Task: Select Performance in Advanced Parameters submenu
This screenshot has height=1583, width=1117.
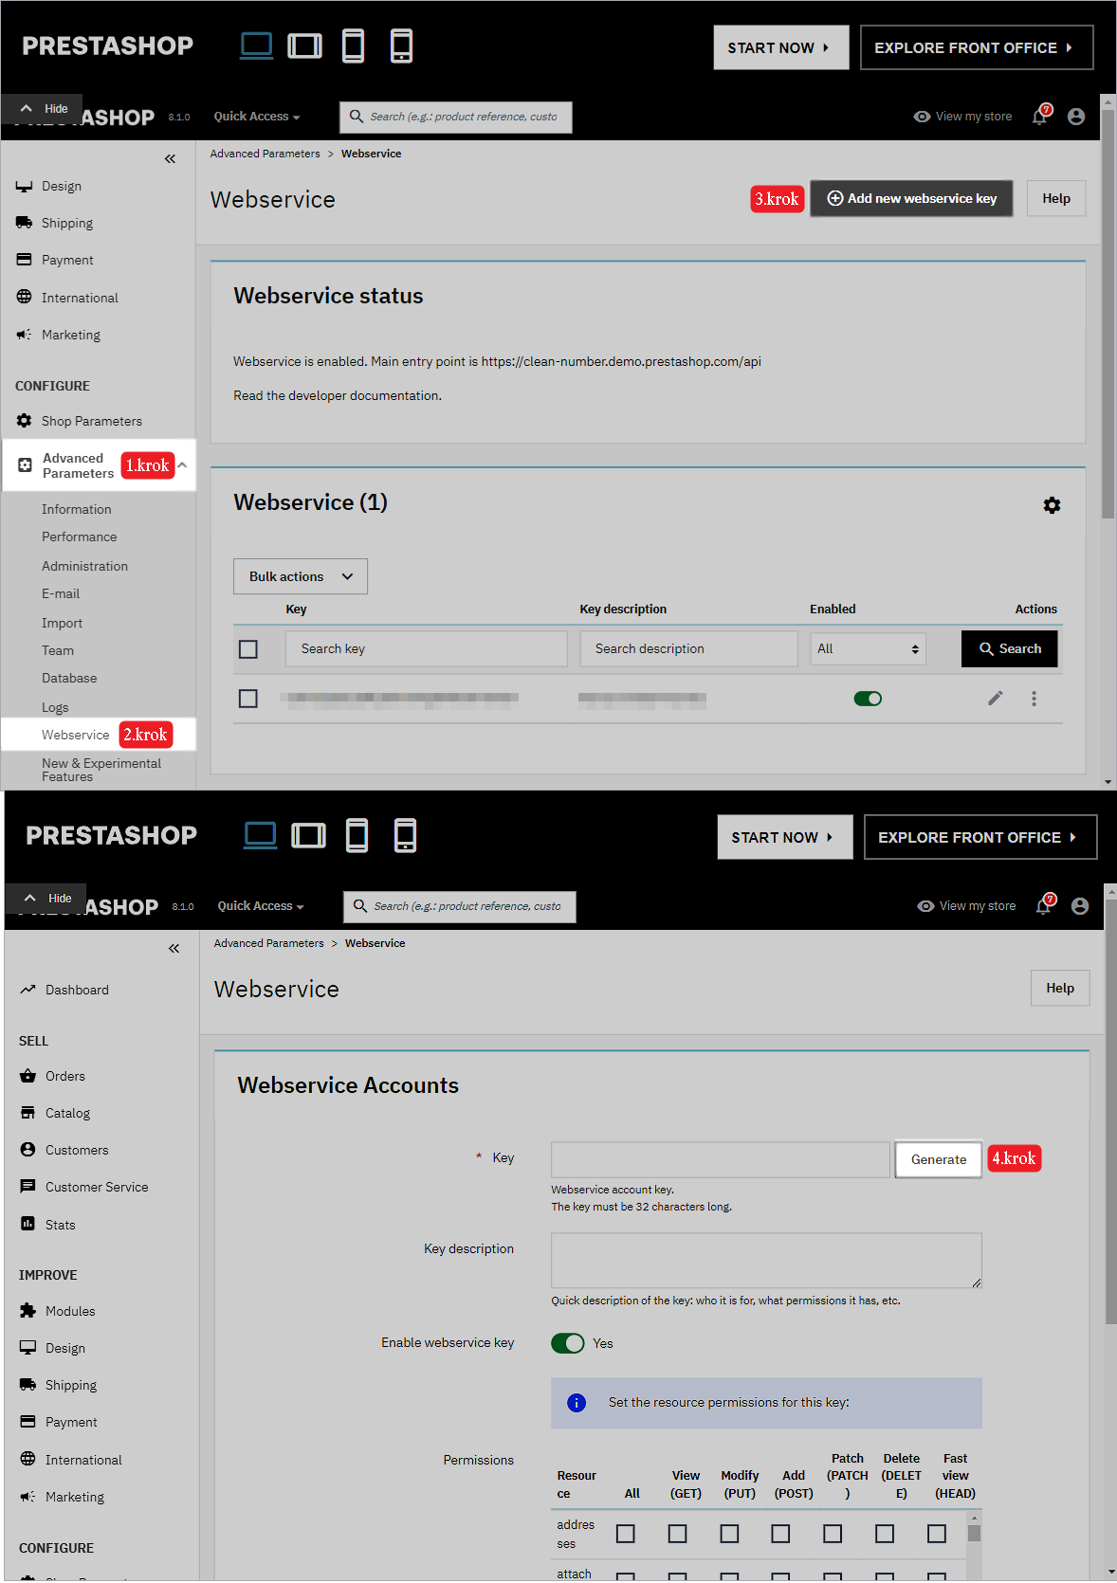Action: tap(79, 537)
